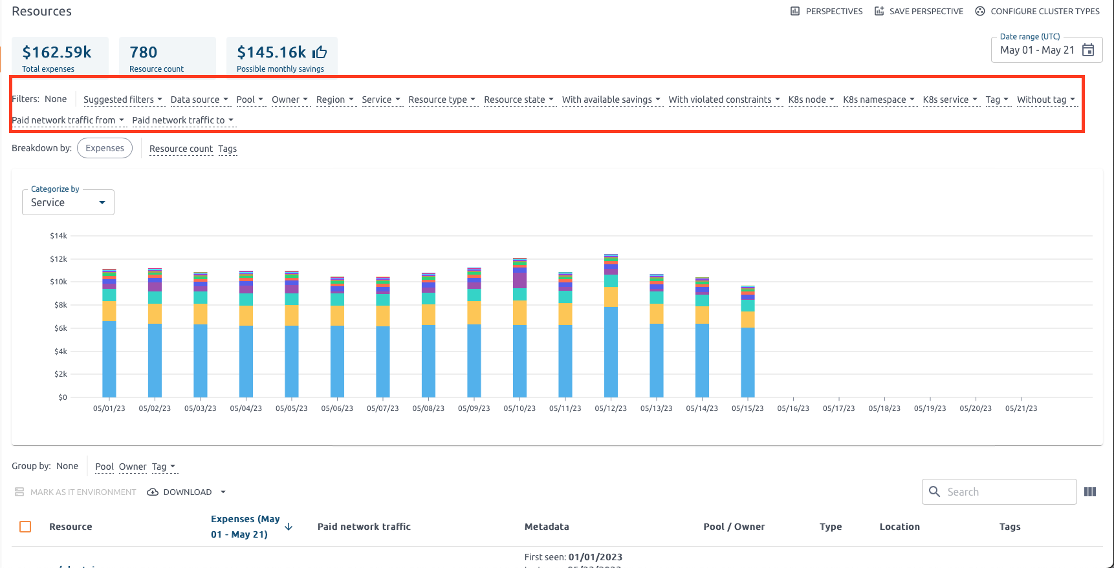Group resources by Owner

pos(133,467)
